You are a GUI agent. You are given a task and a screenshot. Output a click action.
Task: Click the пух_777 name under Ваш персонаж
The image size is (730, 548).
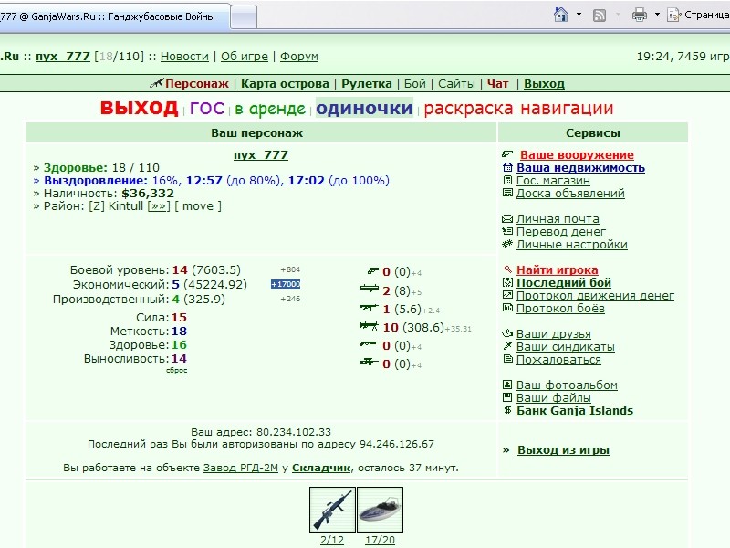261,154
